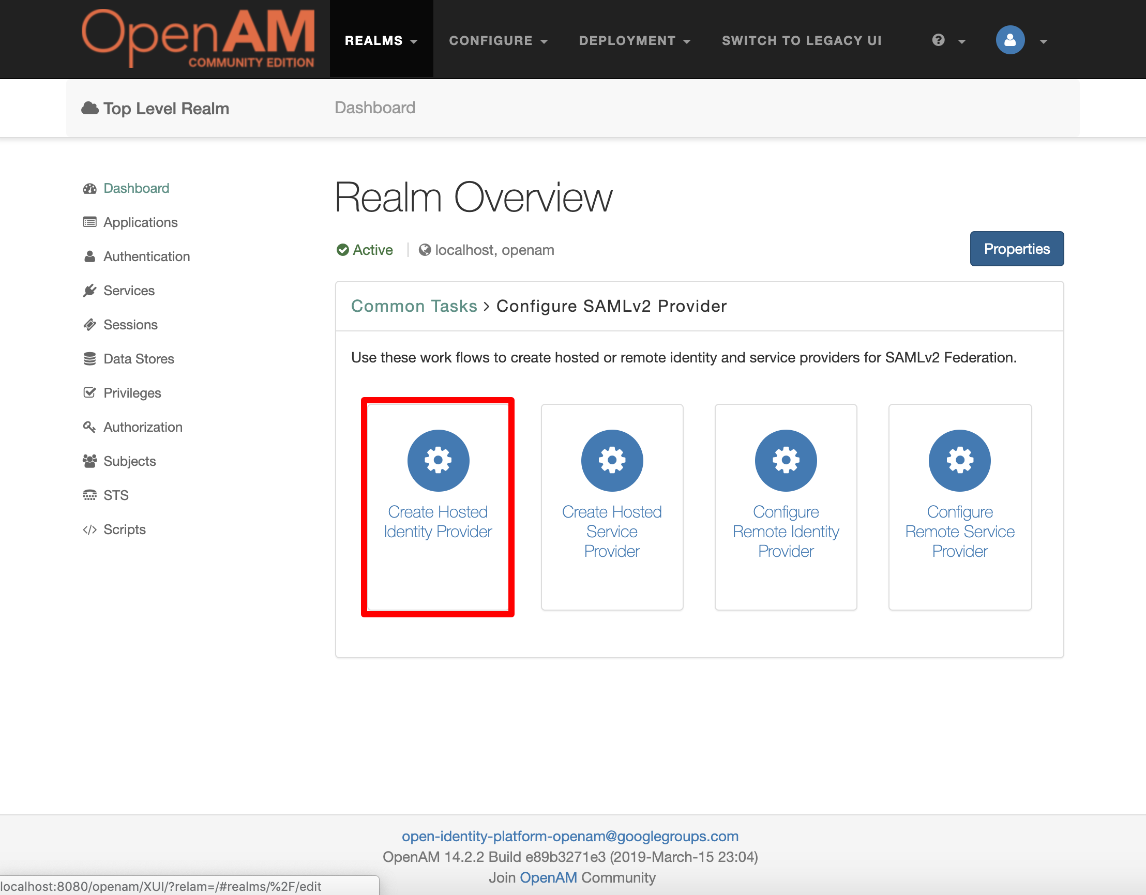Click the Dashboard breadcrumb text
1146x895 pixels.
coord(374,108)
